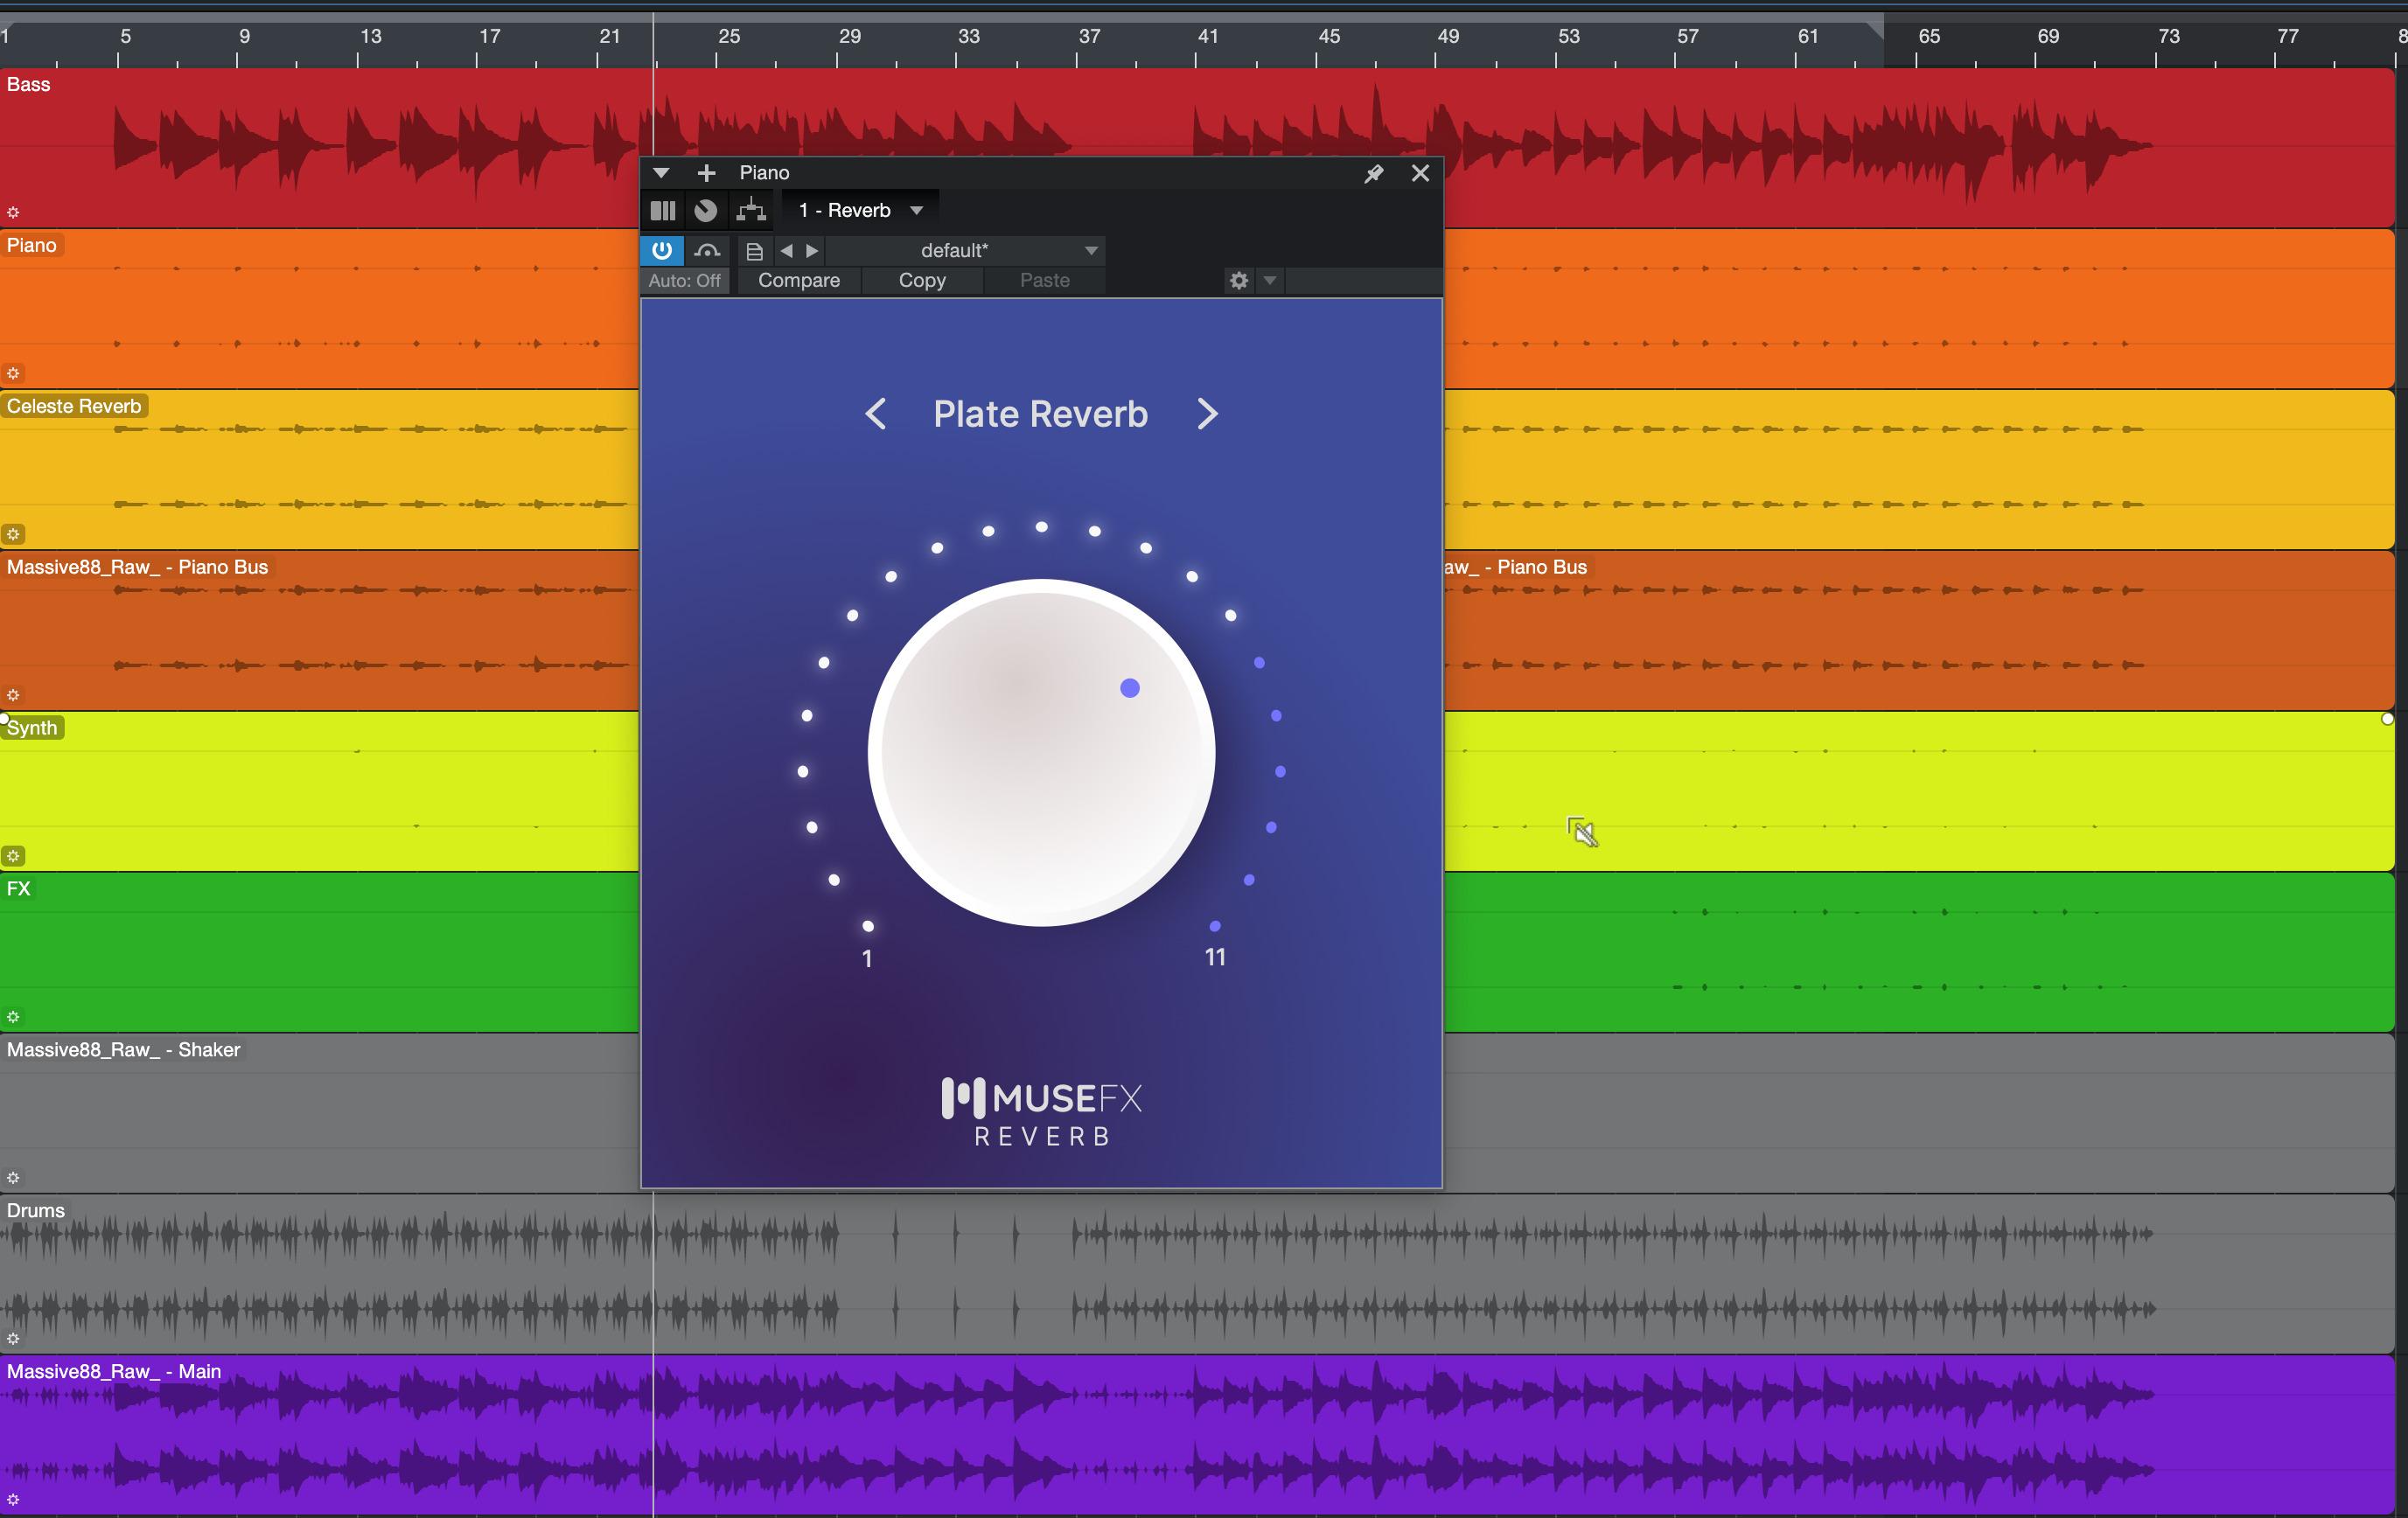This screenshot has height=1518, width=2408.
Task: Toggle the sidechain arc icon
Action: (x=707, y=250)
